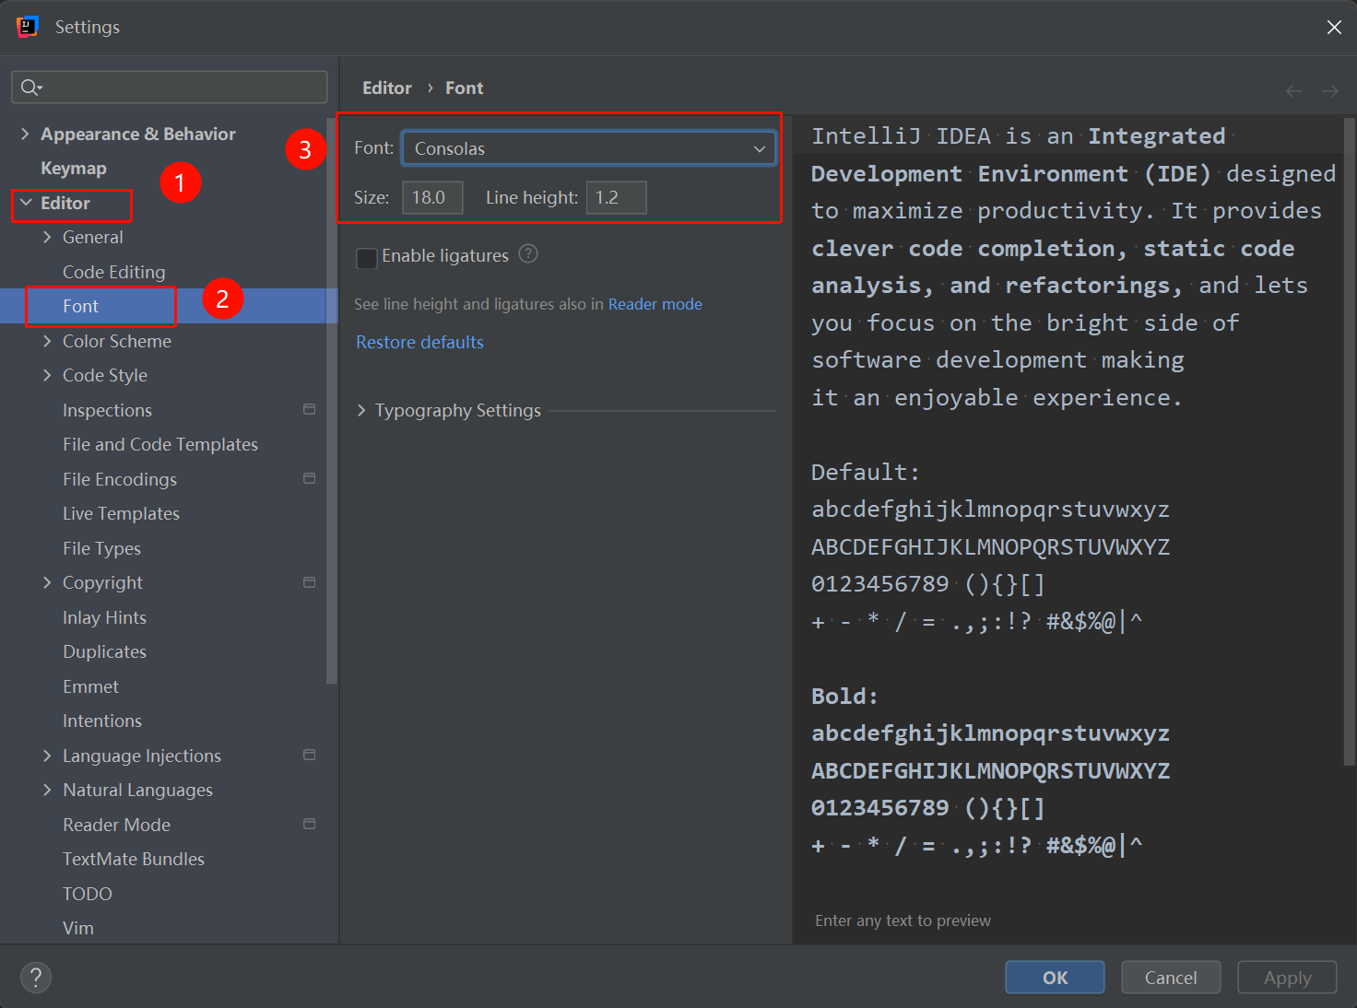Click the ligatures help hint icon

click(528, 254)
